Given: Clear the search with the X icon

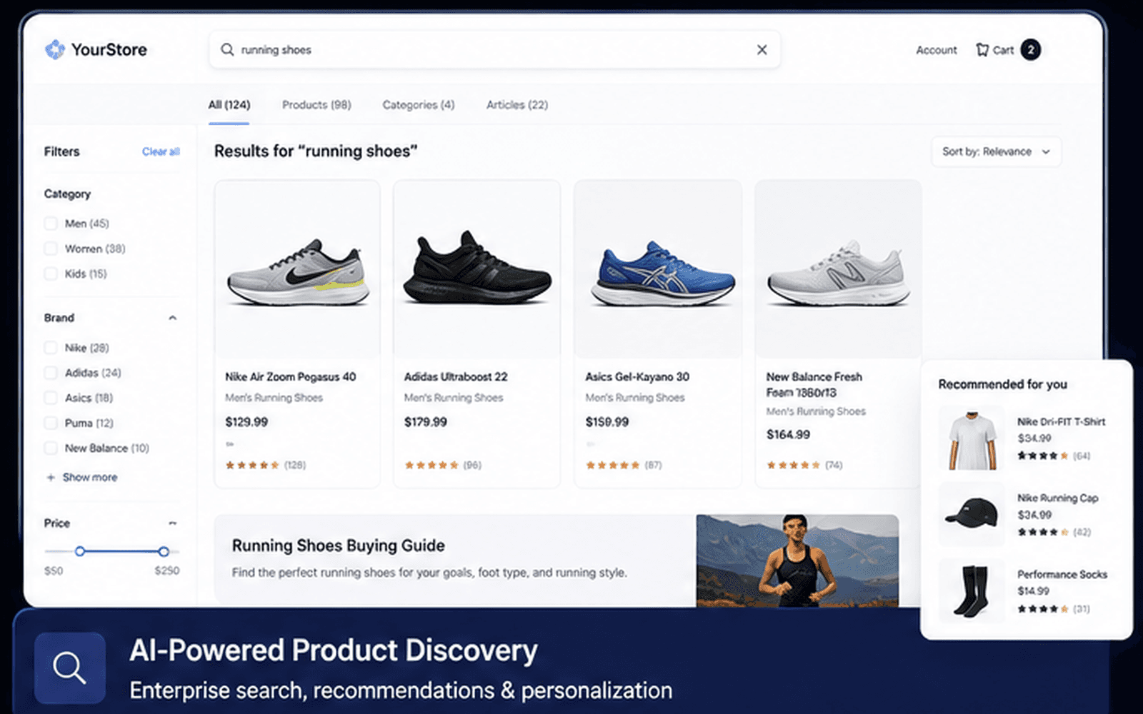Looking at the screenshot, I should pyautogui.click(x=762, y=49).
